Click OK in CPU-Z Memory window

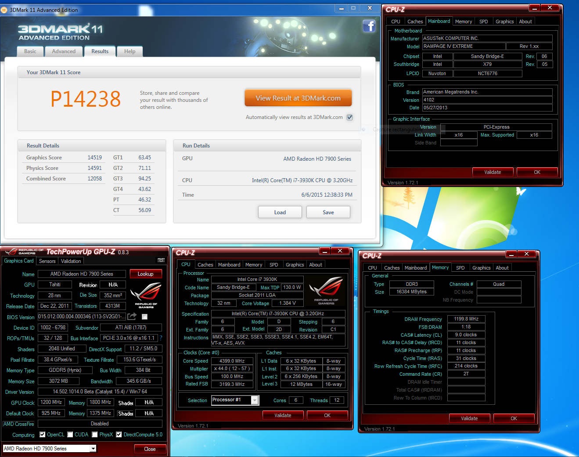514,418
